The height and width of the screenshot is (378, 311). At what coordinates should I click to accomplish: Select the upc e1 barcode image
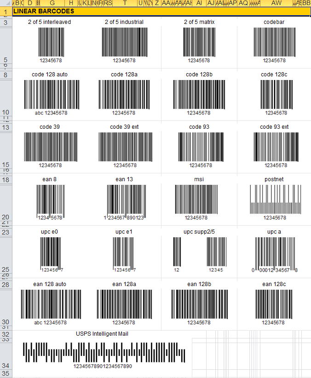pyautogui.click(x=123, y=253)
